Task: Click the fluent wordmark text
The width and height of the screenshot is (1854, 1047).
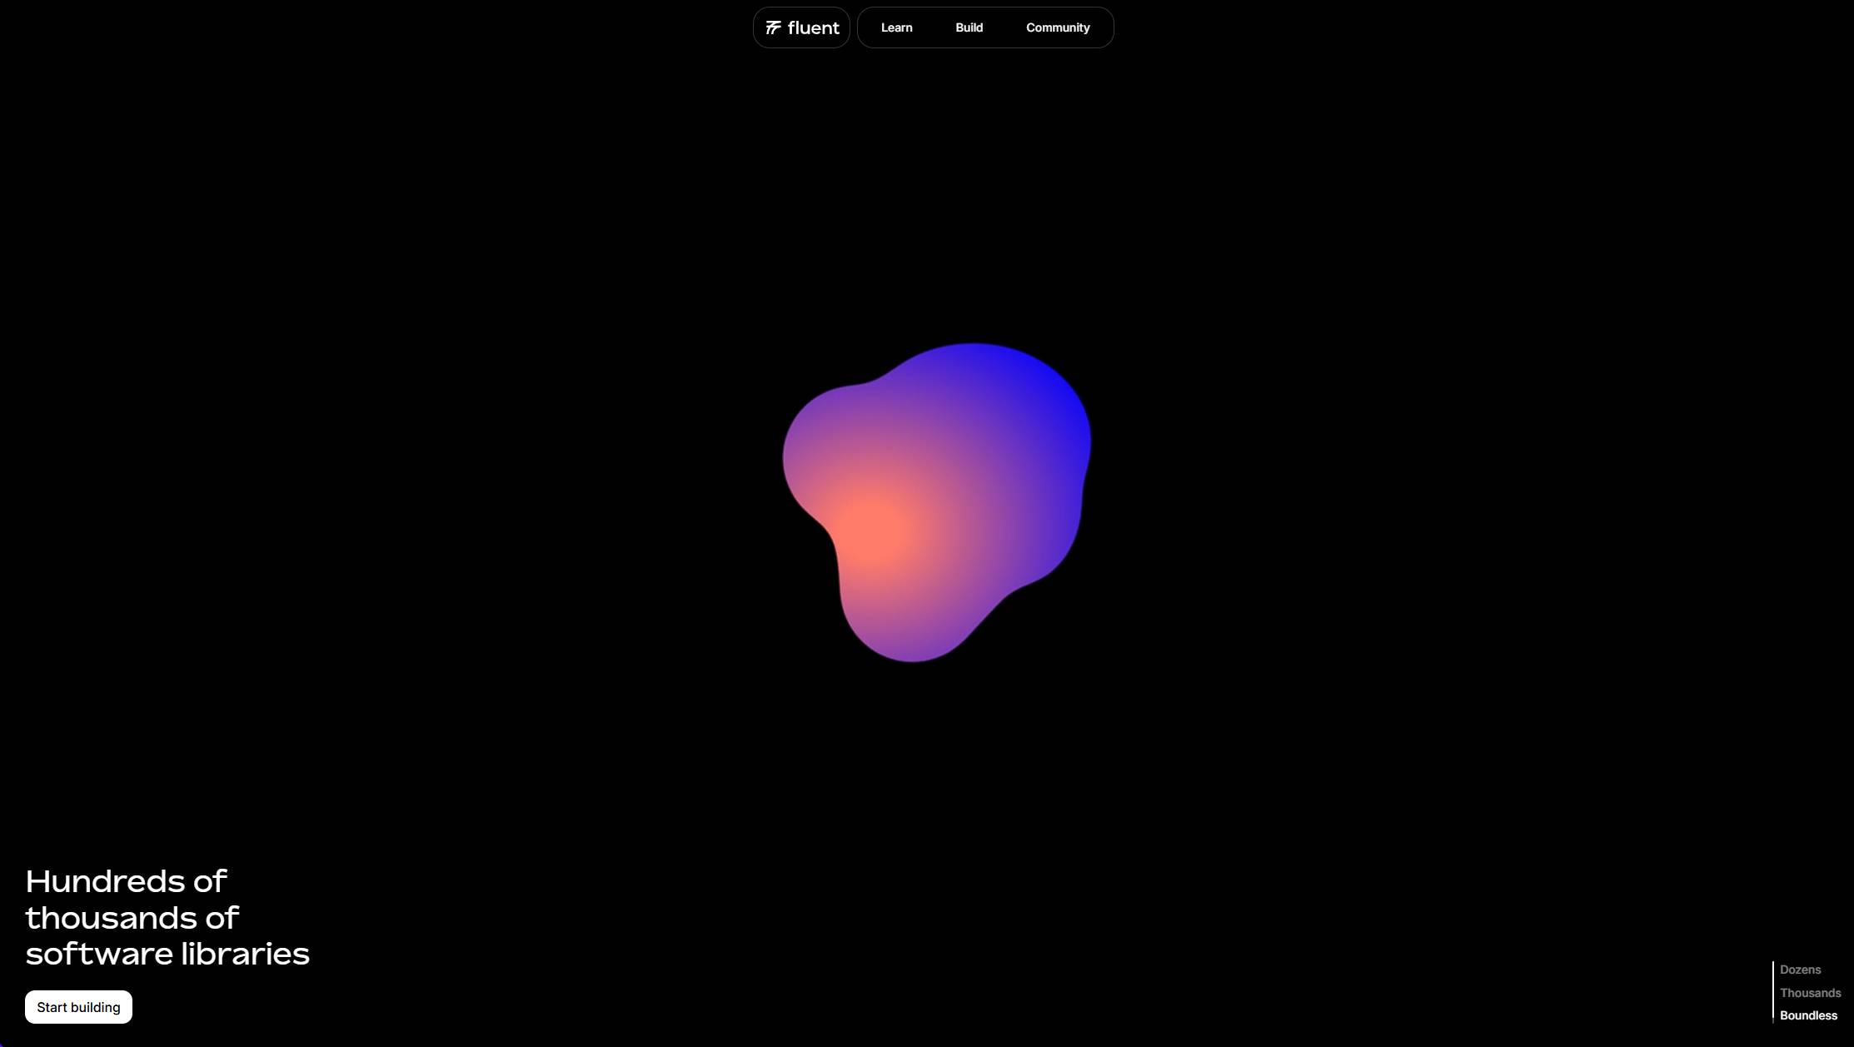Action: point(813,28)
